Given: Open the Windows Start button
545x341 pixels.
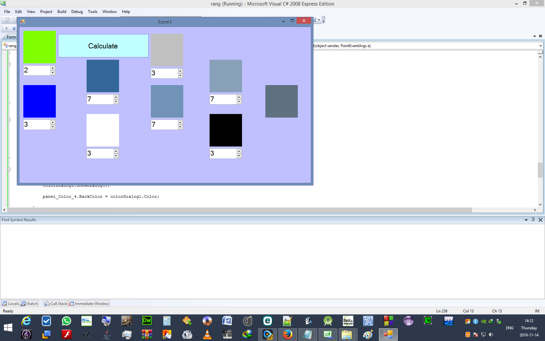Looking at the screenshot, I should coord(8,328).
